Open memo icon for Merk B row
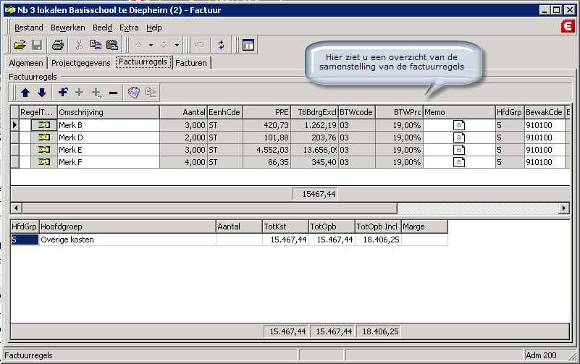Viewport: 580px width, 364px height. coord(458,125)
